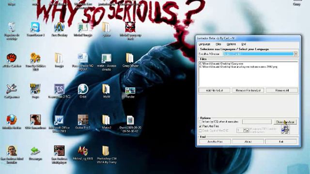Image resolution: width=310 pixels, height=174 pixels.
Task: Open the TuneUp Utilities shortcut
Action: 35,58
